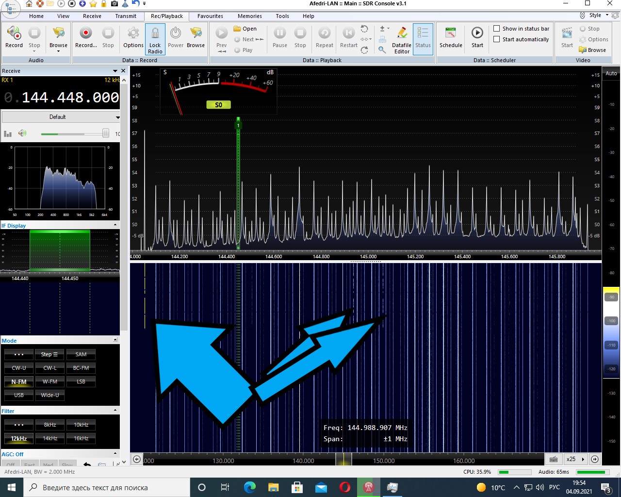The height and width of the screenshot is (497, 621).
Task: Select the USB mode button
Action: pos(19,395)
